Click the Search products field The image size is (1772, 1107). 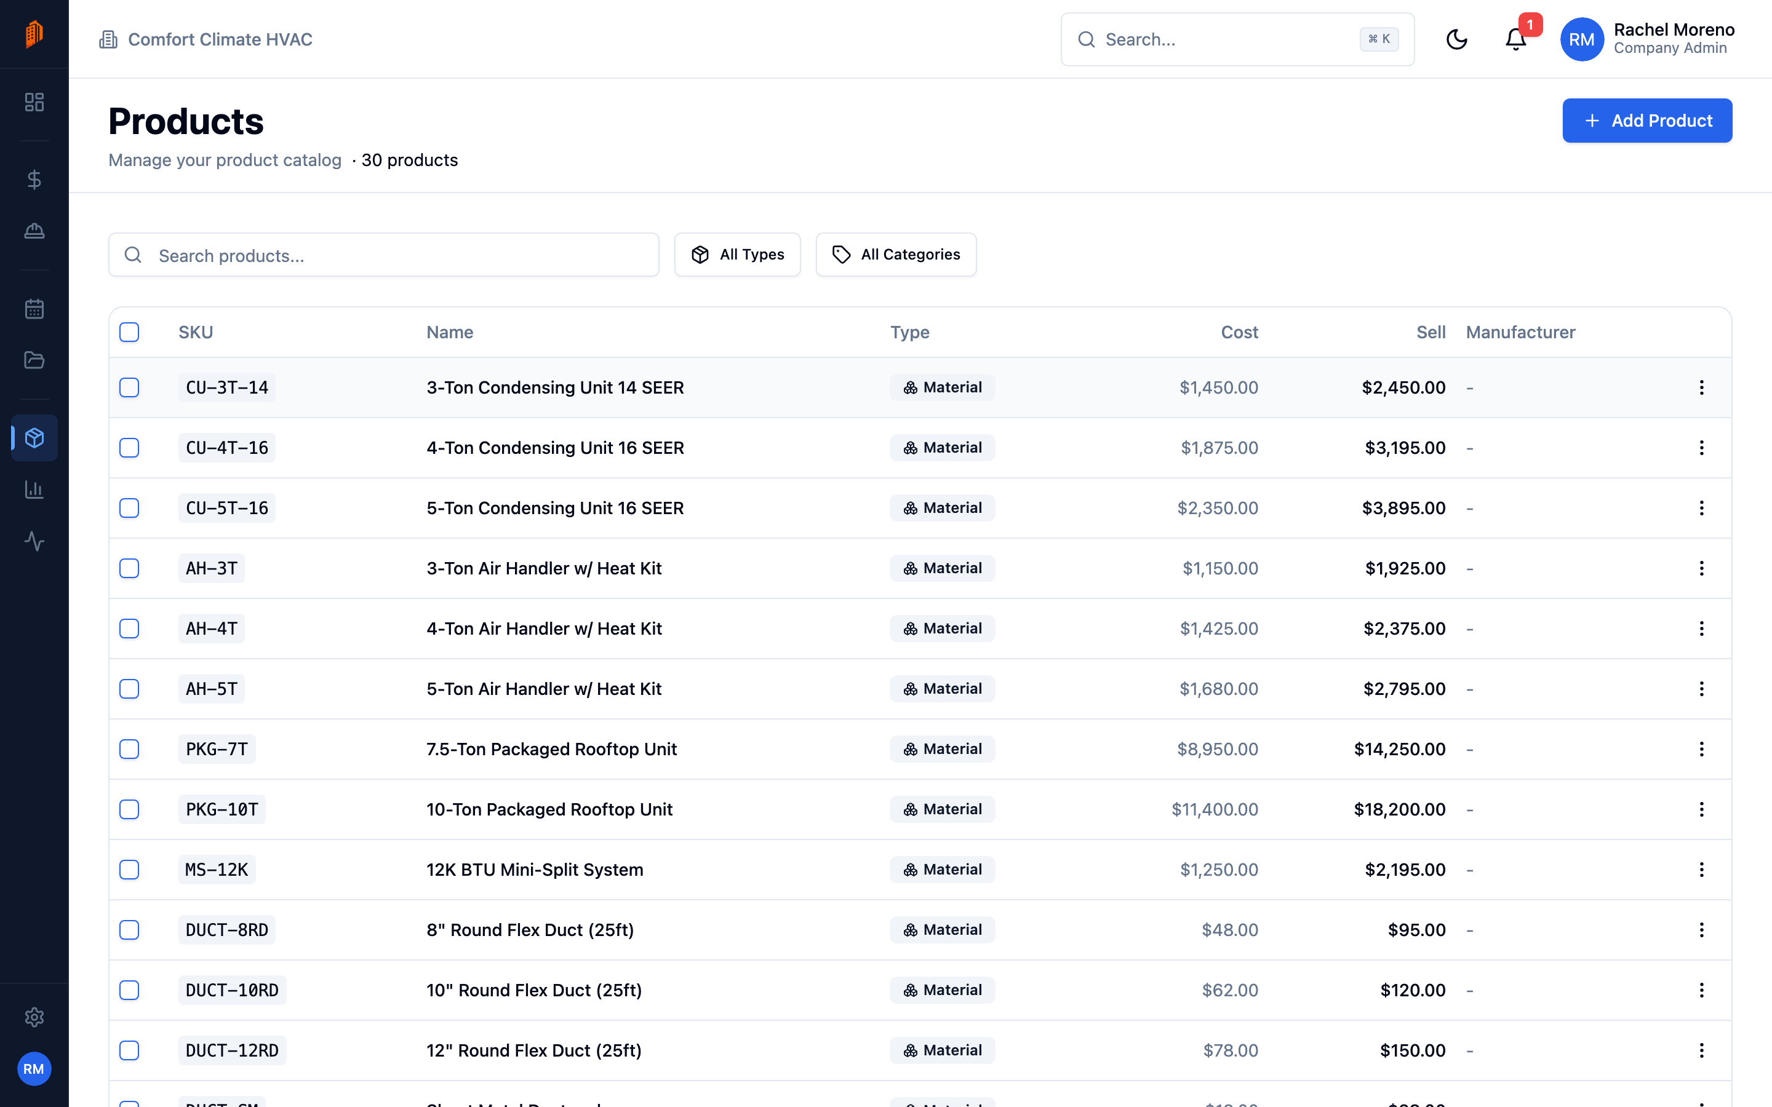[384, 255]
